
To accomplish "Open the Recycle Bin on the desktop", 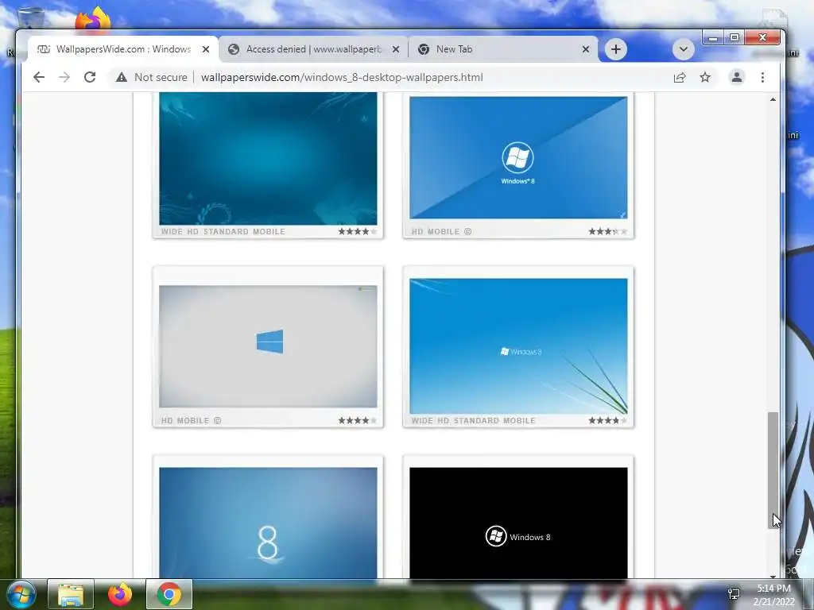I will [x=31, y=20].
